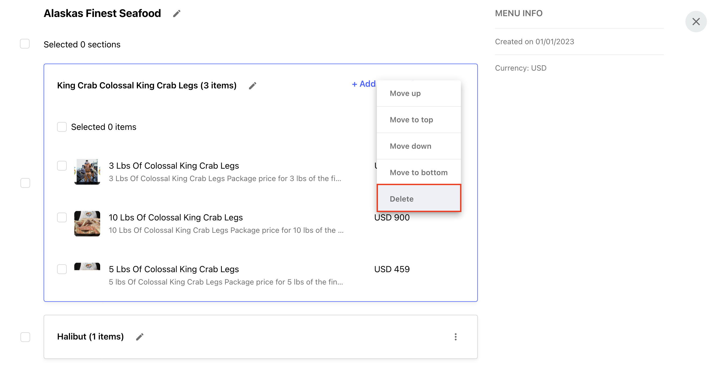722x367 pixels.
Task: Close the menu editor with X button
Action: [x=696, y=22]
